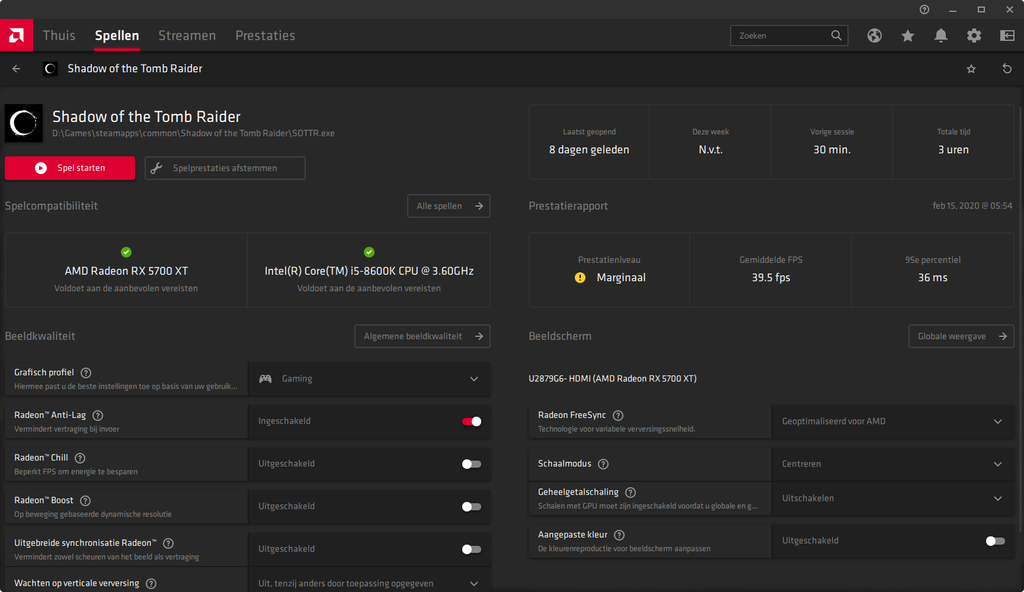Minimize the Radeon Software window
Screen dimensions: 1024x592
pyautogui.click(x=953, y=9)
